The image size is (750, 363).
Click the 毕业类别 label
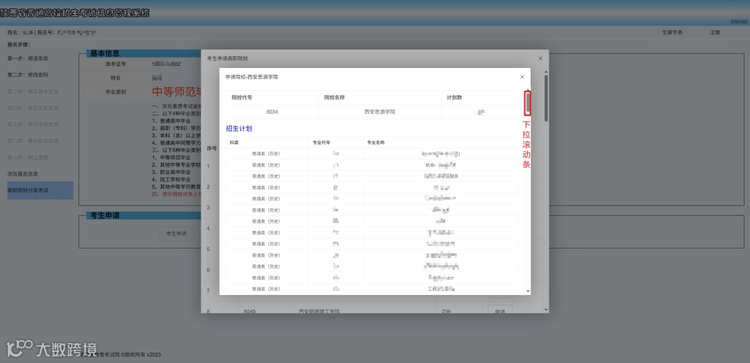(x=115, y=92)
